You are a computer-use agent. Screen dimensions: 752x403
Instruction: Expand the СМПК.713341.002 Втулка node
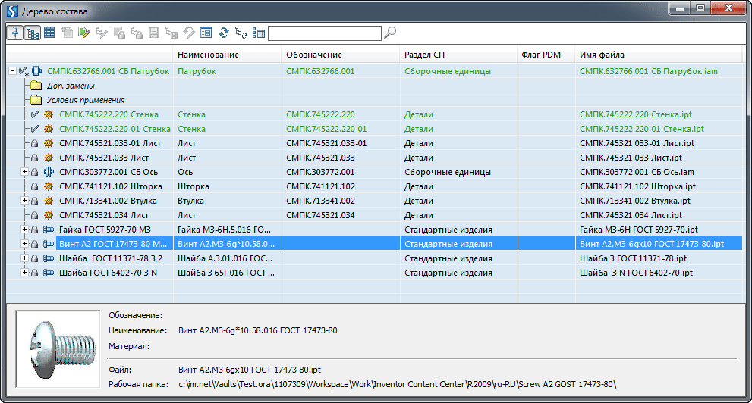pyautogui.click(x=24, y=201)
